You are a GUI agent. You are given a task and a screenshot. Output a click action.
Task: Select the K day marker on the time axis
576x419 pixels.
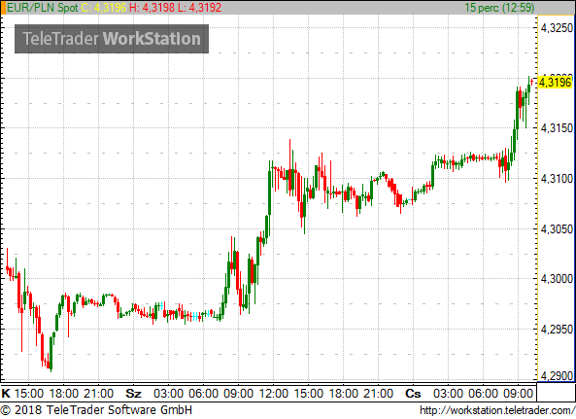coord(6,394)
